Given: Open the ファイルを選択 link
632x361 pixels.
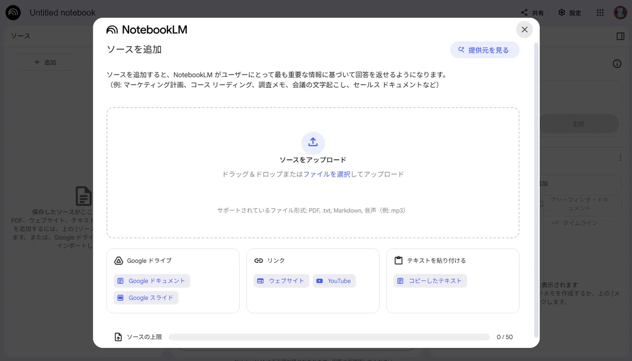Looking at the screenshot, I should (x=327, y=174).
